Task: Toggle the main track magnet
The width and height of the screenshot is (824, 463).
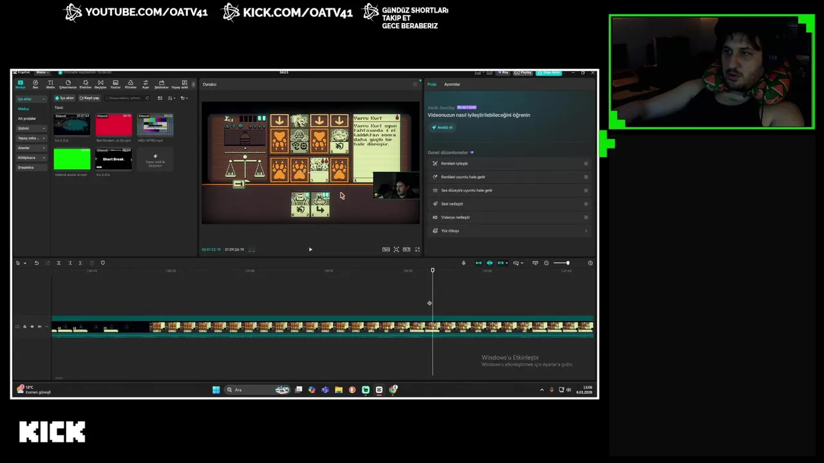Action: (478, 263)
